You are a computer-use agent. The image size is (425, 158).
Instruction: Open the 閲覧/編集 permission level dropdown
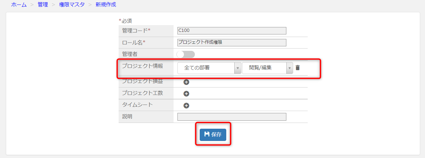[x=267, y=68]
